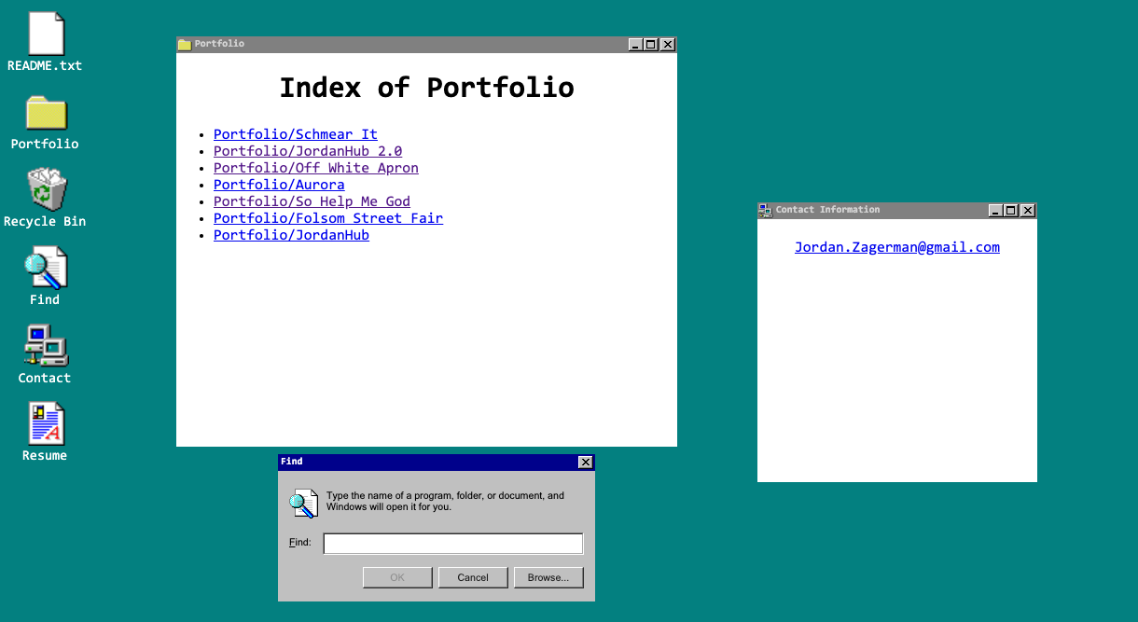
Task: Click the greyed-out OK button in Find dialog
Action: [397, 577]
